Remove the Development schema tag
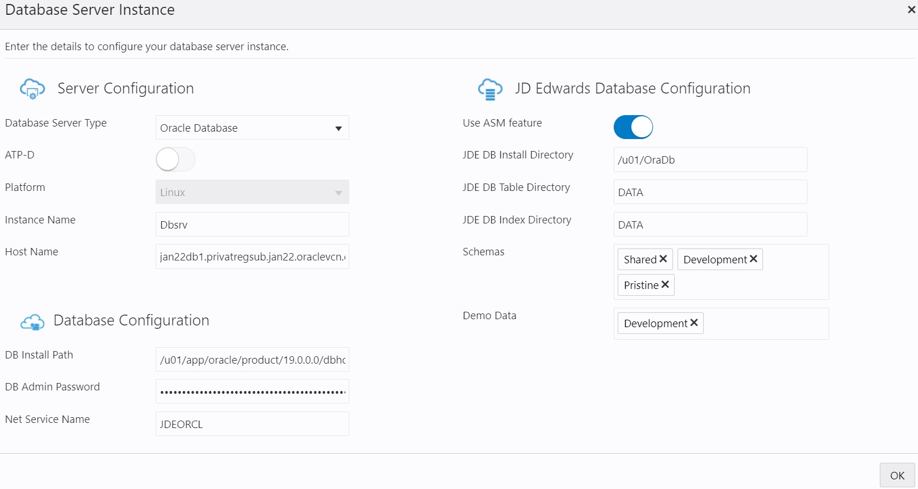Screen dimensions: 918x489 tap(753, 259)
